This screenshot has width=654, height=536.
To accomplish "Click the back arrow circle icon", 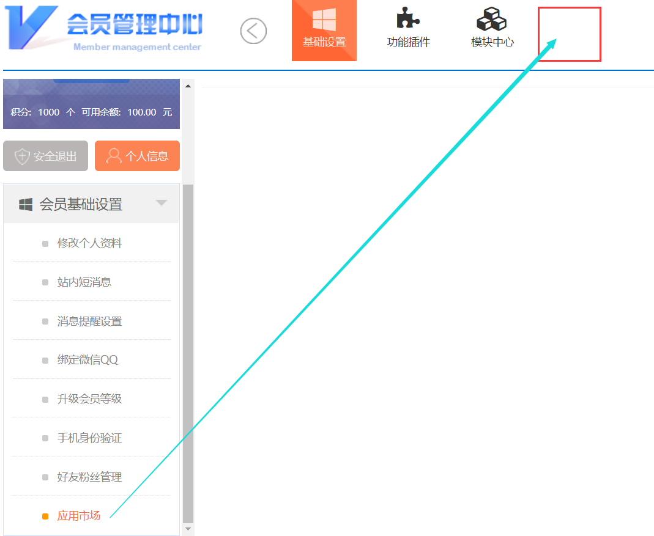I will (253, 31).
